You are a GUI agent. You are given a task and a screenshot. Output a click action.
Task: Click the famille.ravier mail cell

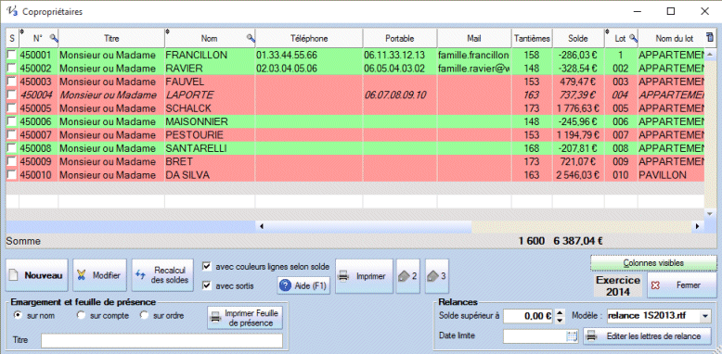[x=474, y=68]
